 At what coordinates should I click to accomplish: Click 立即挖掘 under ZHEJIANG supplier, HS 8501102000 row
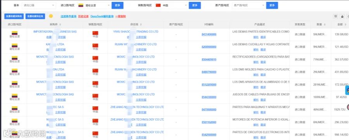pos(141,125)
